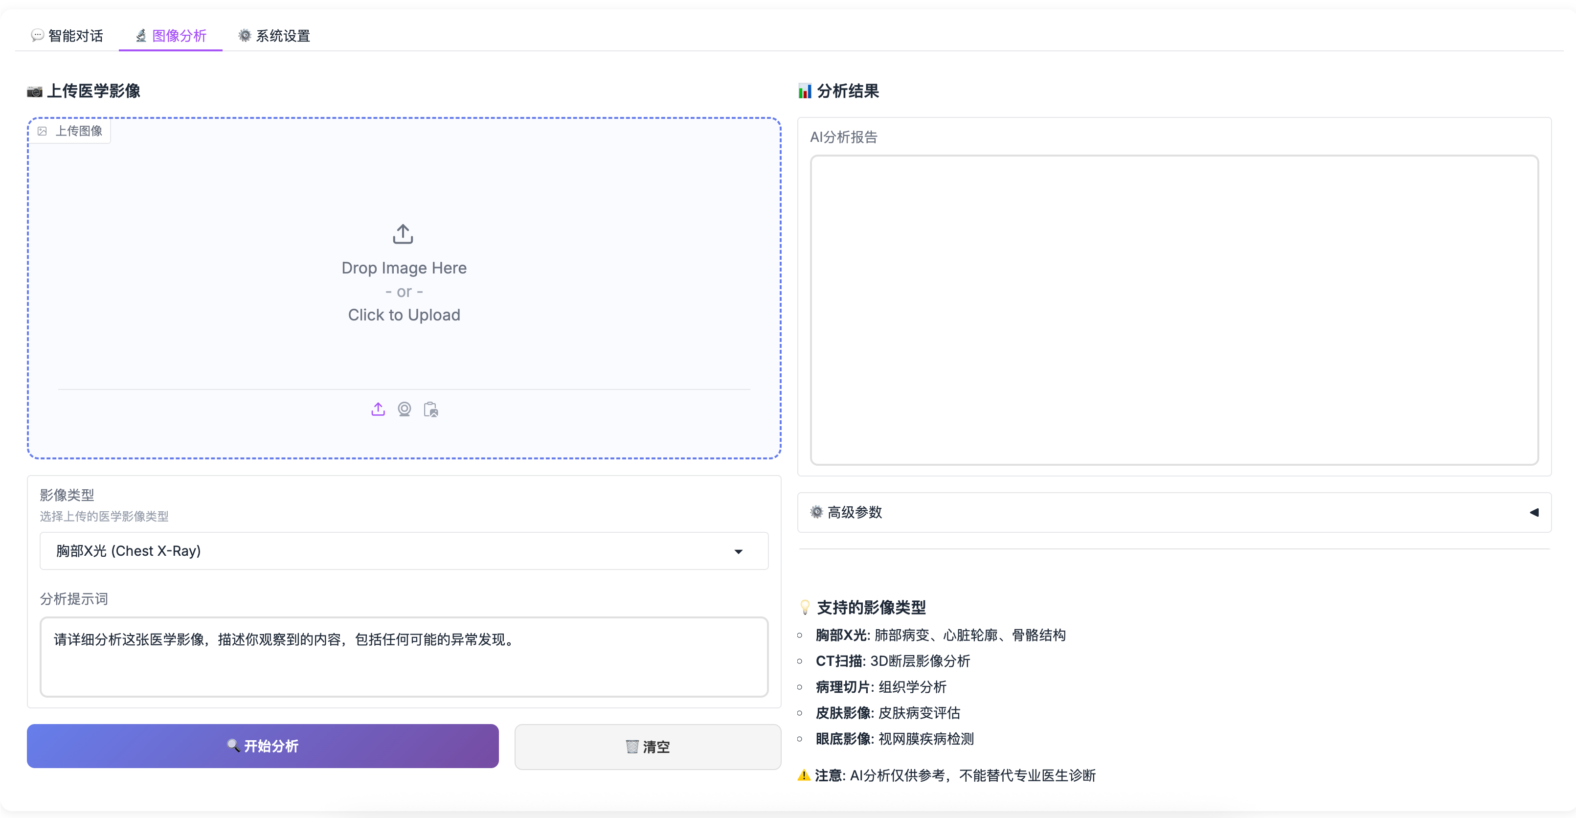Click the microscope icon on 图像分析 tab
The height and width of the screenshot is (818, 1576).
[141, 36]
